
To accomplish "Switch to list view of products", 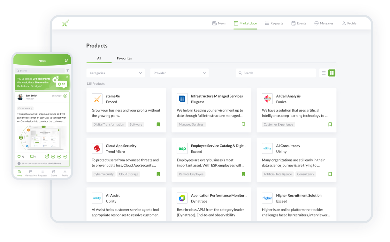I will click(x=323, y=73).
